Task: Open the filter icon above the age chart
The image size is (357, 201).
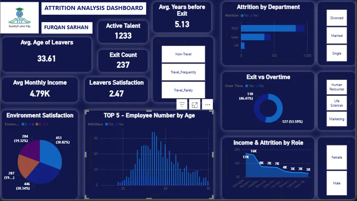Action: 182,105
